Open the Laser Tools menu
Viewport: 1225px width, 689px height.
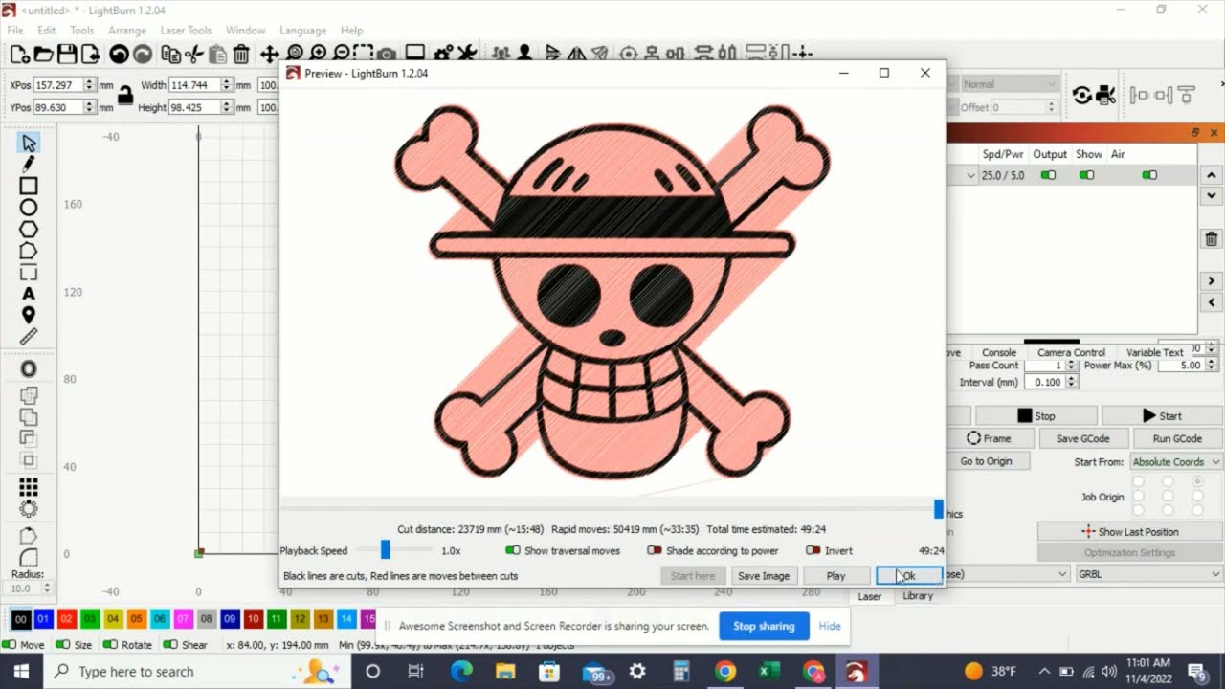tap(186, 31)
